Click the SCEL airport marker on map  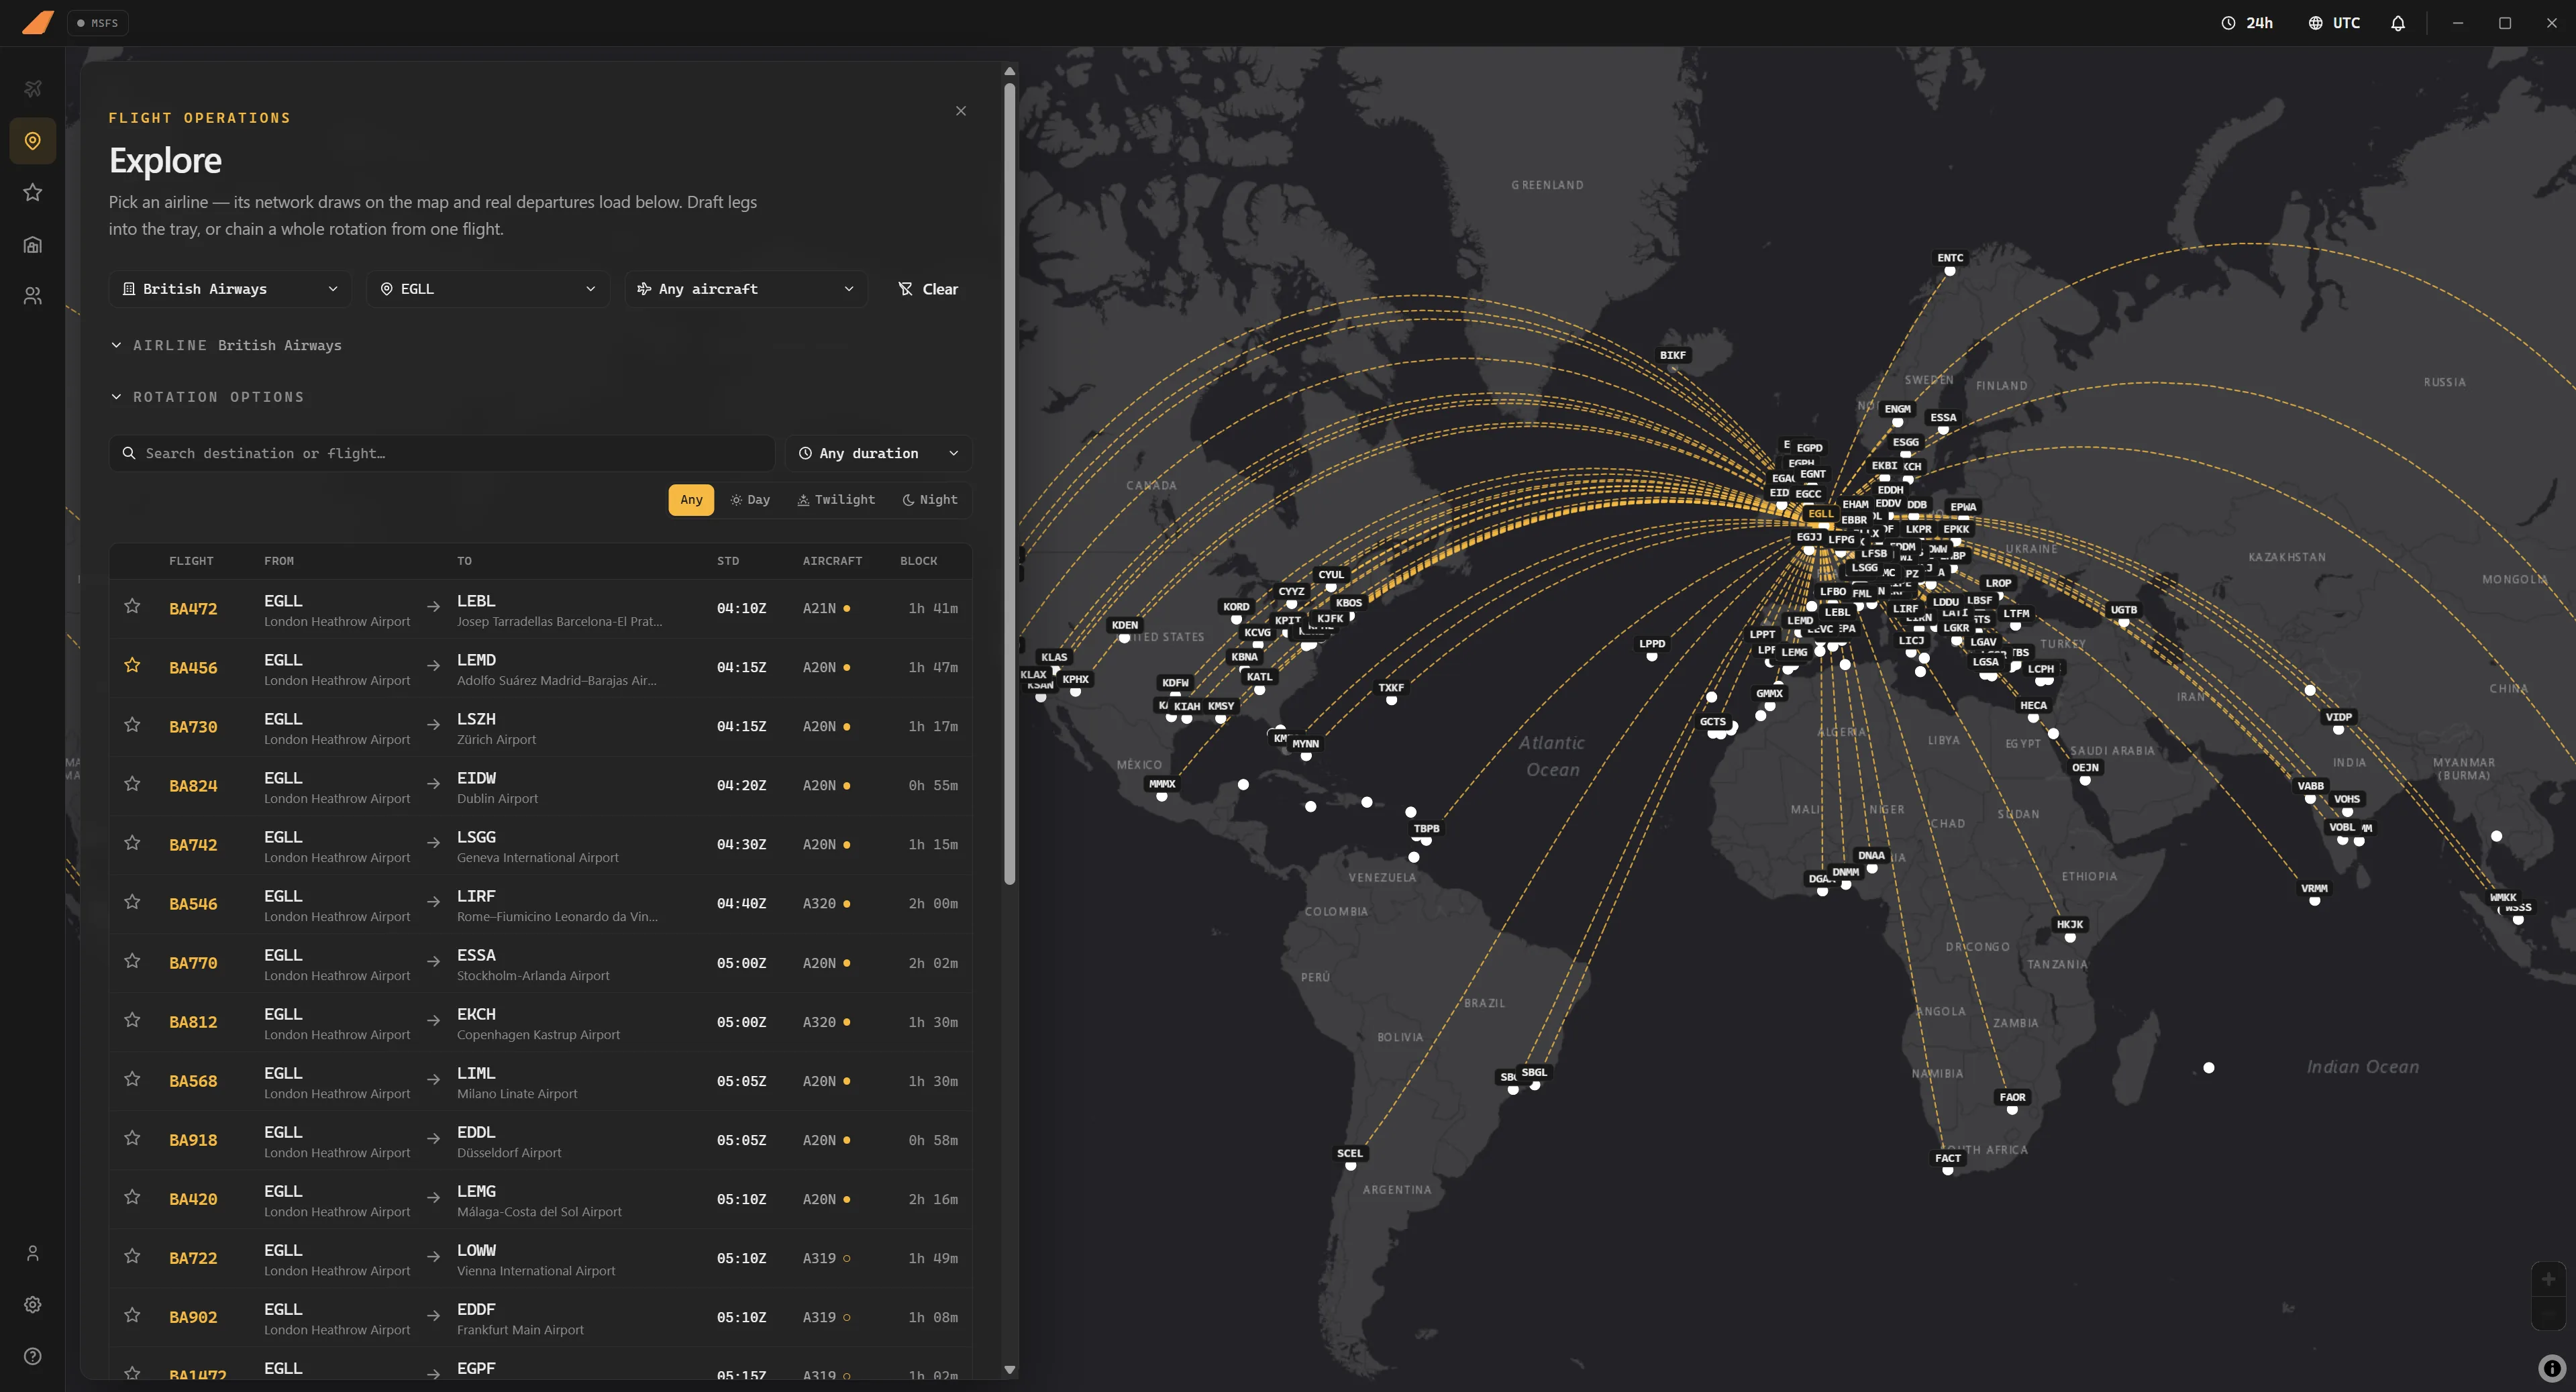pyautogui.click(x=1350, y=1153)
